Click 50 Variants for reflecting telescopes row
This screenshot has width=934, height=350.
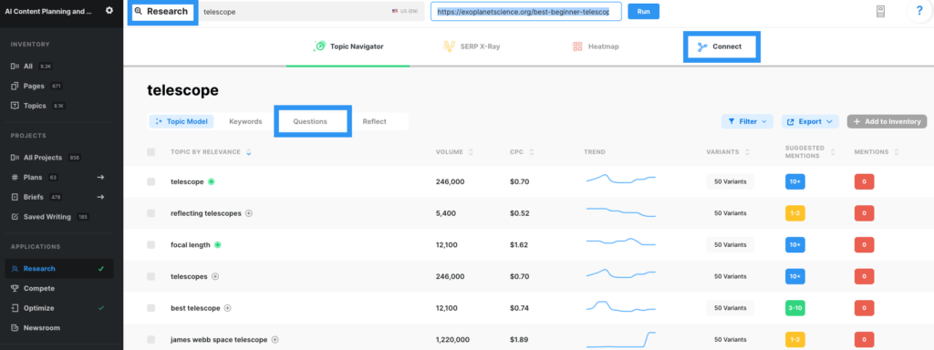click(x=731, y=213)
